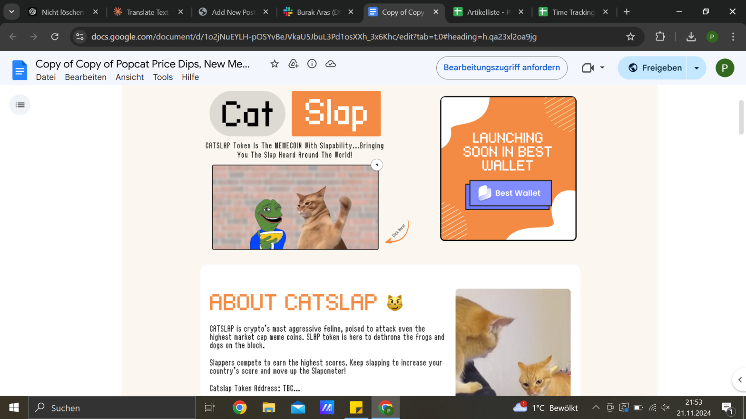Click the About Catslap cat photo
This screenshot has width=746, height=419.
tap(513, 342)
